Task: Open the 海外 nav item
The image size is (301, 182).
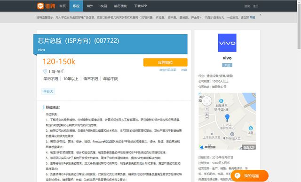Action: pyautogui.click(x=90, y=6)
